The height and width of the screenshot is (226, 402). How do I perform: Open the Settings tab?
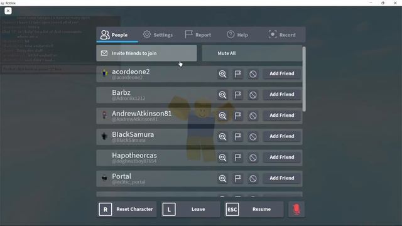(x=158, y=35)
